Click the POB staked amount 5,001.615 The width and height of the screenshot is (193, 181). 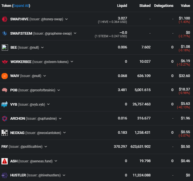click(x=143, y=90)
